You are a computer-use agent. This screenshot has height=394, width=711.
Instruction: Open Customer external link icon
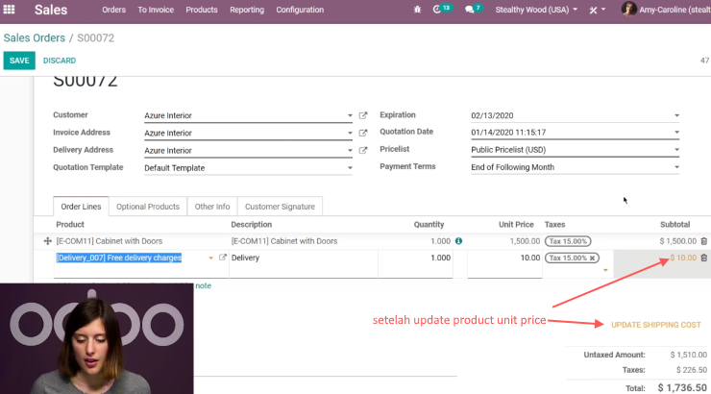click(363, 115)
